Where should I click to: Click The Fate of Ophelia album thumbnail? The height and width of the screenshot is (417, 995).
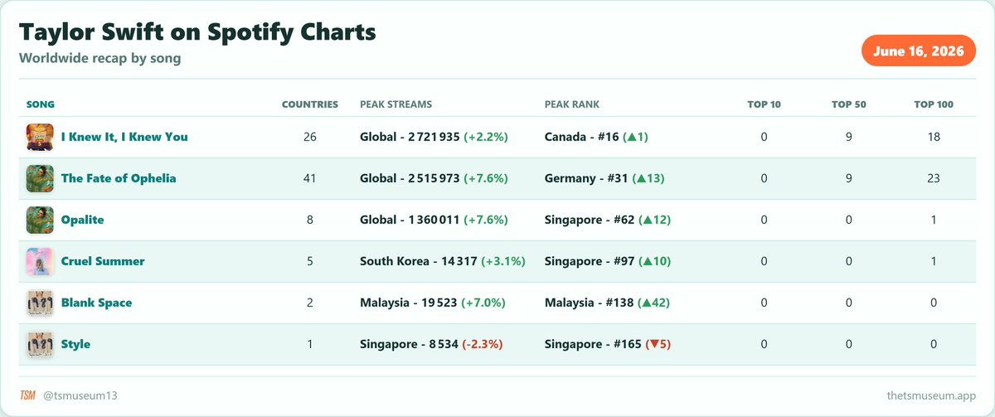(x=40, y=178)
